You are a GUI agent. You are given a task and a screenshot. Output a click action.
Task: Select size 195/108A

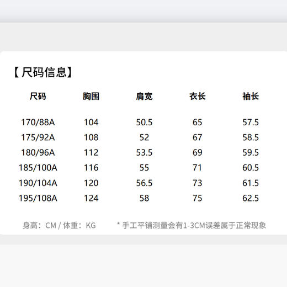pyautogui.click(x=38, y=198)
